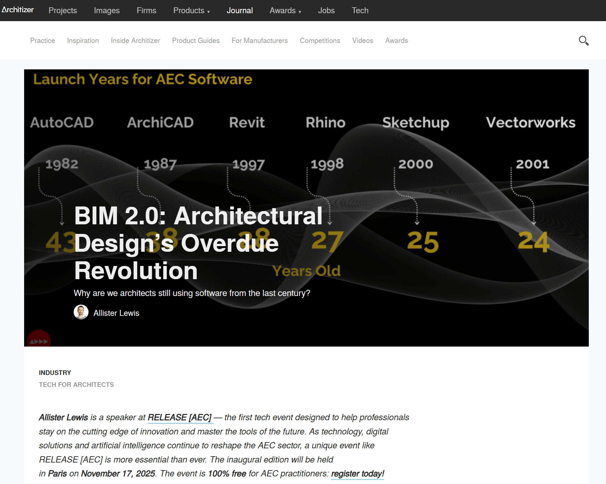Open the search magnifier icon
The height and width of the screenshot is (484, 606).
click(584, 41)
